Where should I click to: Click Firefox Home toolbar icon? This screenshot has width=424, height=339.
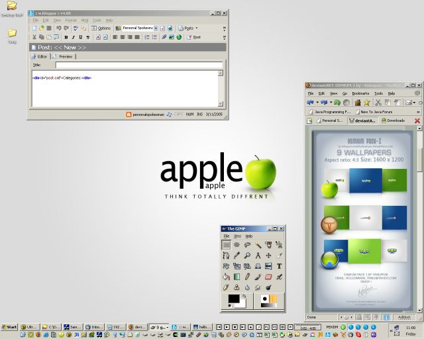(358, 103)
